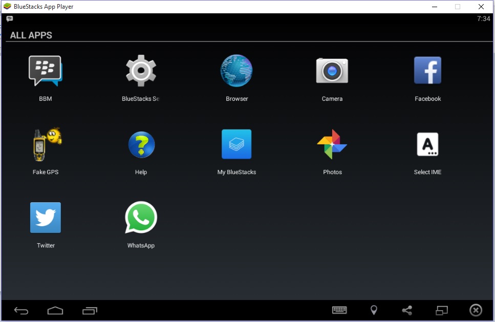Image resolution: width=495 pixels, height=322 pixels.
Task: Click the 7:34 clock in status bar
Action: coord(483,18)
